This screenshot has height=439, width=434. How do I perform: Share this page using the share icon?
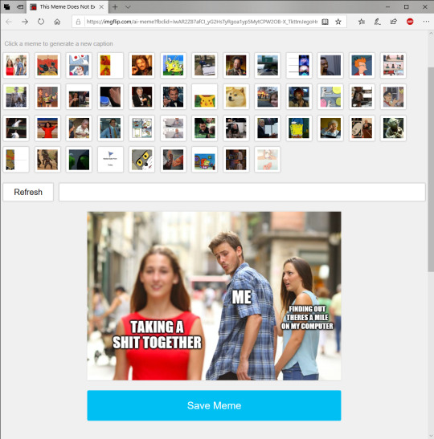pyautogui.click(x=394, y=22)
